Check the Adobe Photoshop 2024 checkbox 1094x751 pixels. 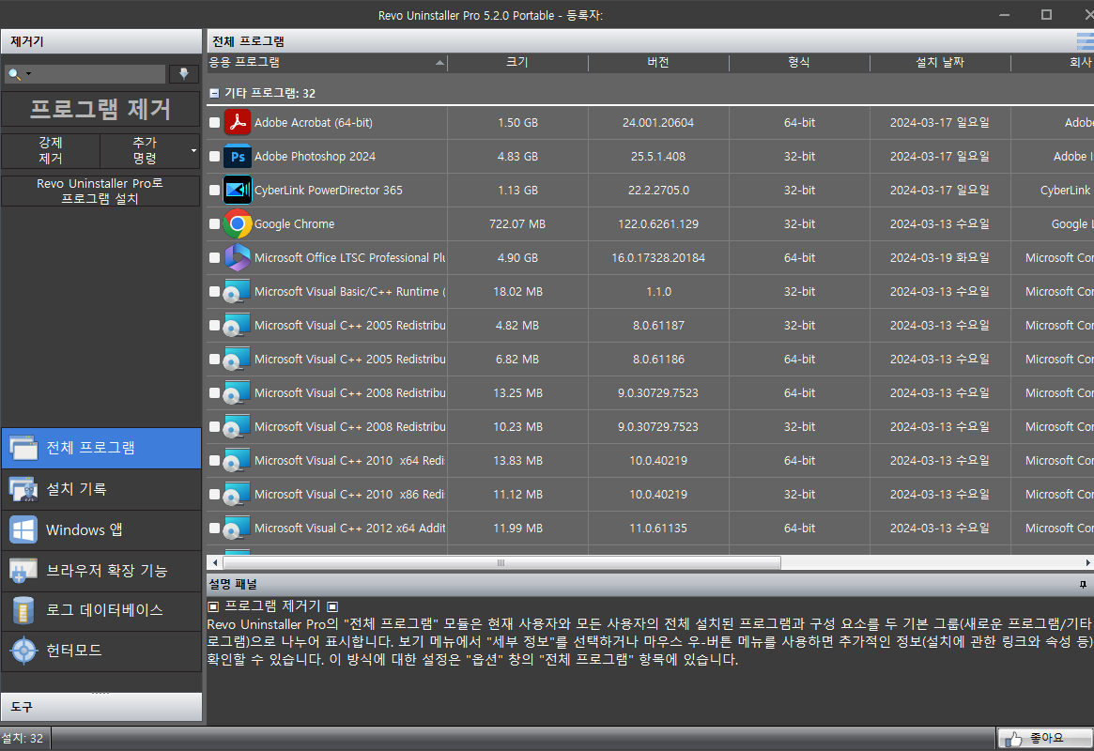pyautogui.click(x=215, y=156)
